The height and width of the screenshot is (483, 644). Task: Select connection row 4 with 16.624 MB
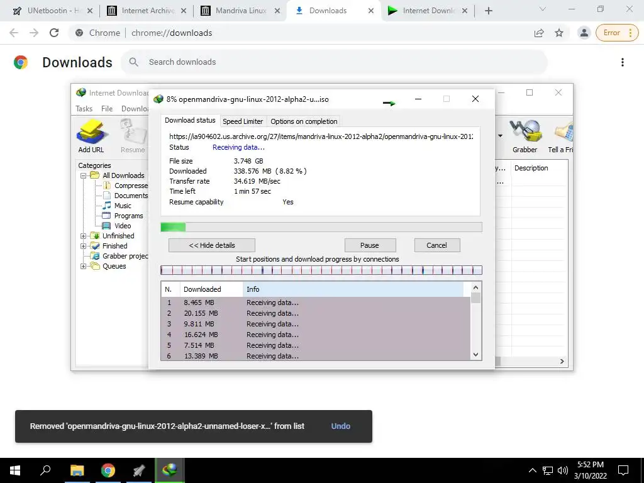coord(316,335)
